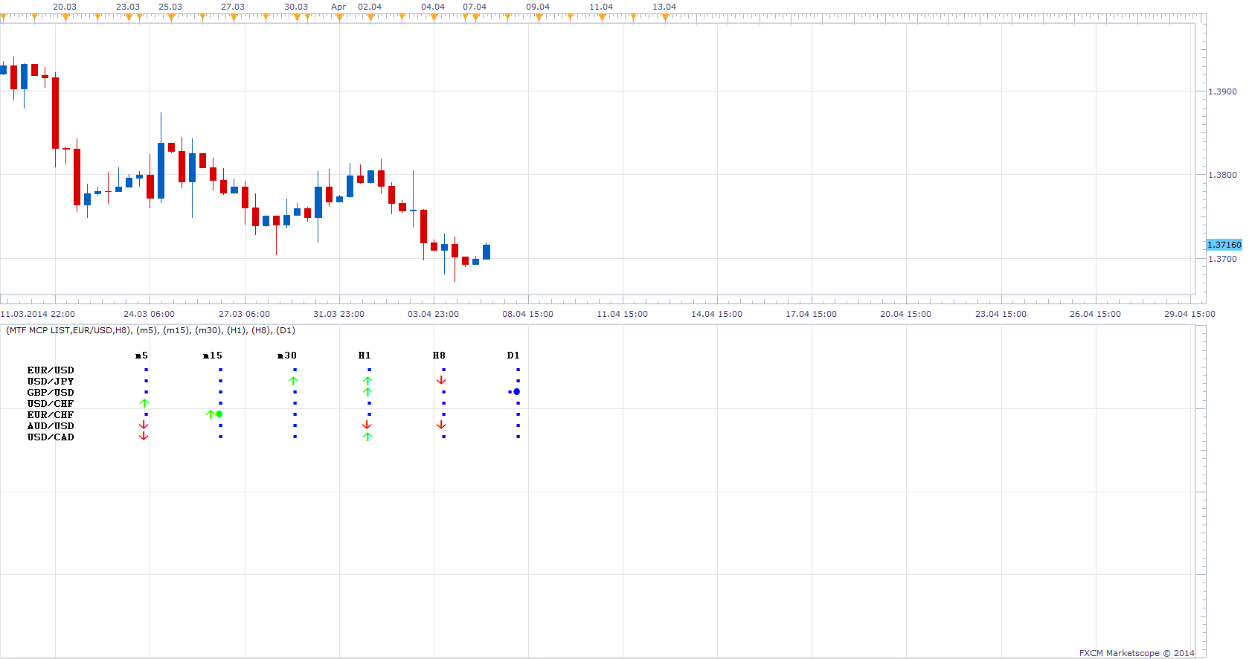Click the 1.3900 price axis label

(x=1222, y=91)
